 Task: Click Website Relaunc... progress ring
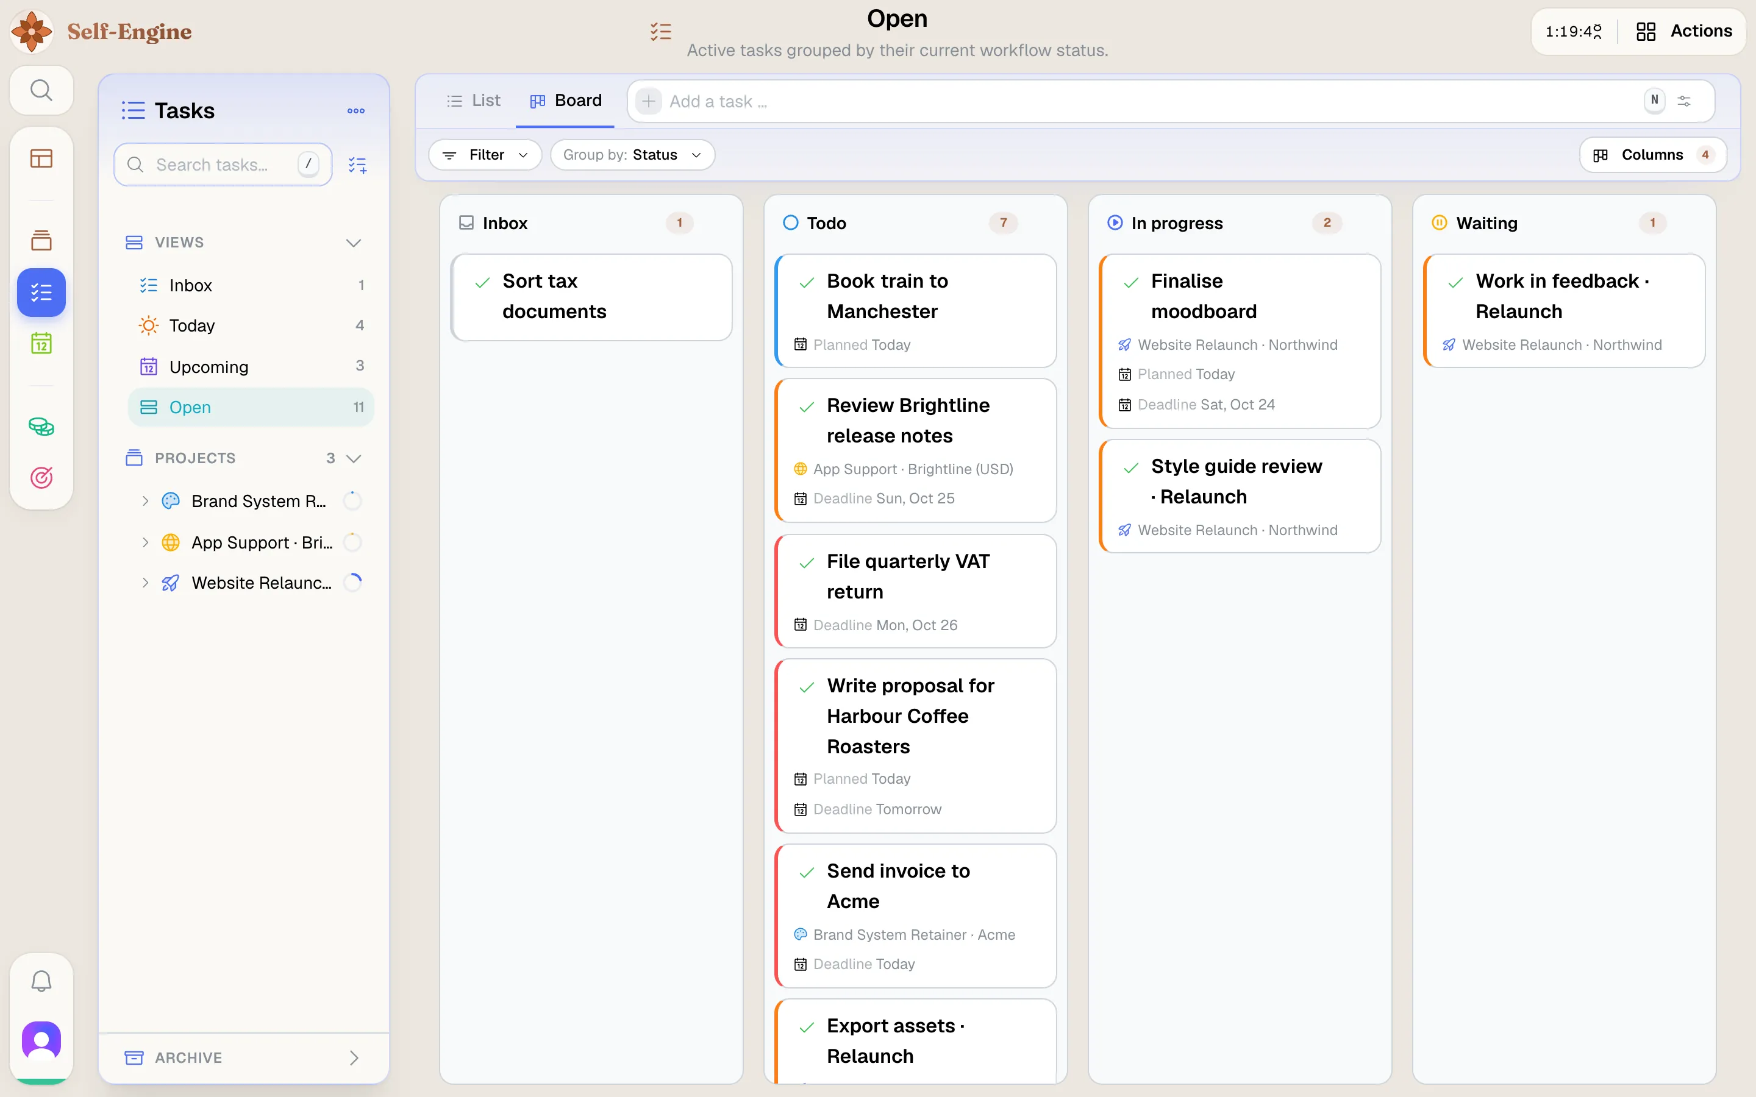pos(352,583)
